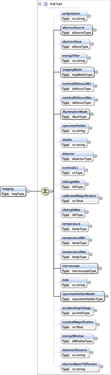Expand the astigmatism plus icon
Viewport: 111px width, 375px height.
click(89, 16)
